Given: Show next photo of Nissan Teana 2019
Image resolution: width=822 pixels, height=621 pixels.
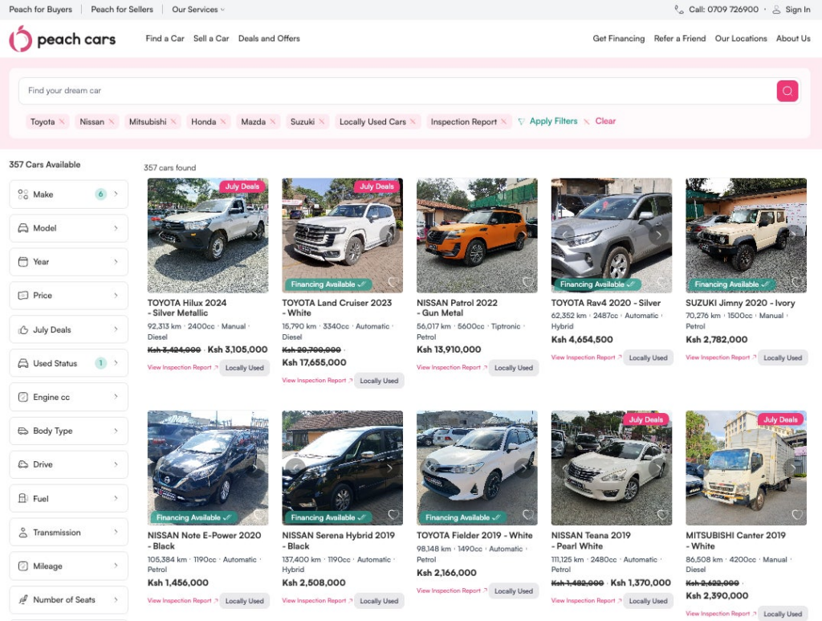Looking at the screenshot, I should coord(658,468).
